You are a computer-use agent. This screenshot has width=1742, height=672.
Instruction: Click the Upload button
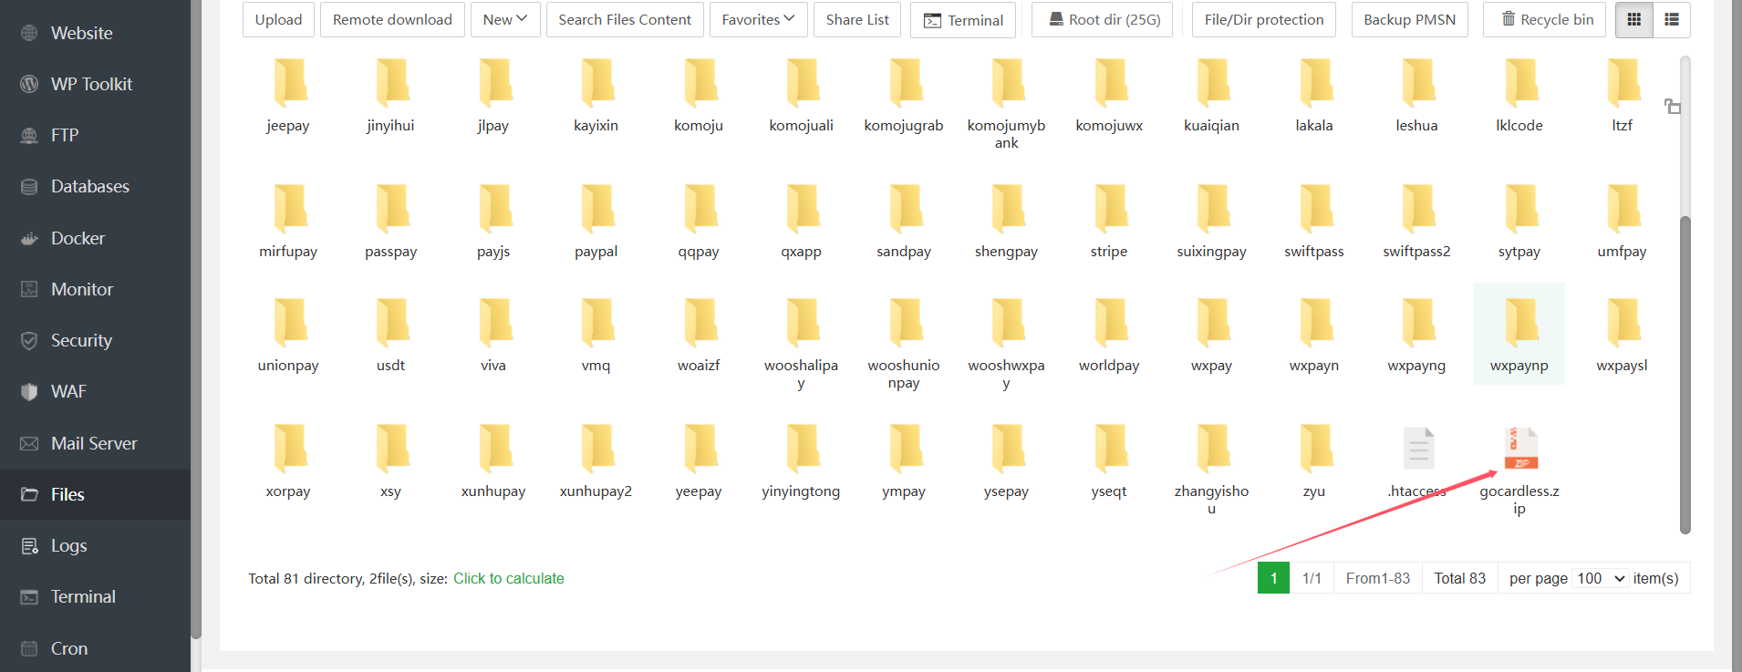click(x=278, y=19)
